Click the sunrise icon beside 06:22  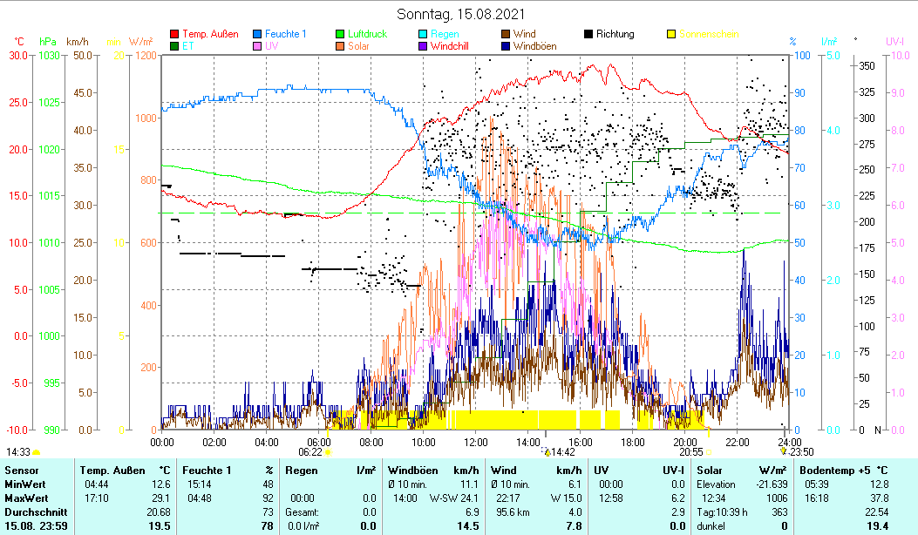click(328, 452)
